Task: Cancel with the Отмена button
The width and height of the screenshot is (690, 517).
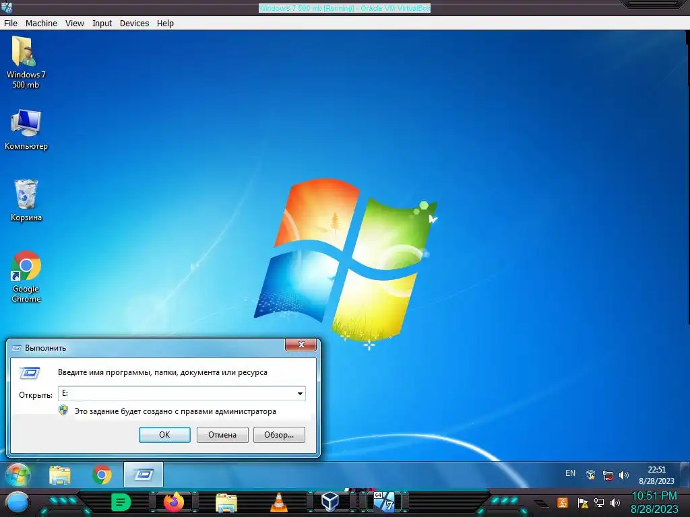Action: 222,435
